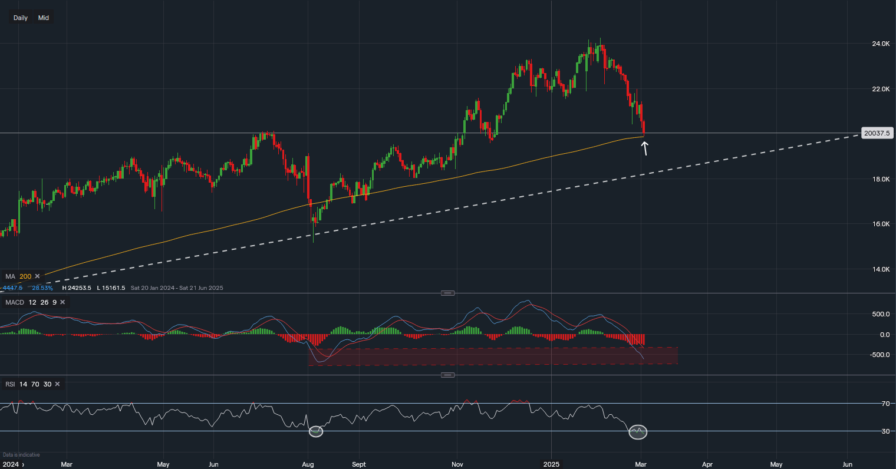Select the Daily timeframe button
Screen dimensions: 896x469
(19, 17)
